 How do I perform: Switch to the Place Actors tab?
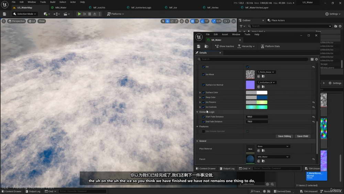point(276,20)
